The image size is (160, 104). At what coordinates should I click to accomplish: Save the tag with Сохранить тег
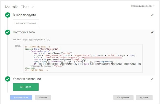tap(21, 97)
